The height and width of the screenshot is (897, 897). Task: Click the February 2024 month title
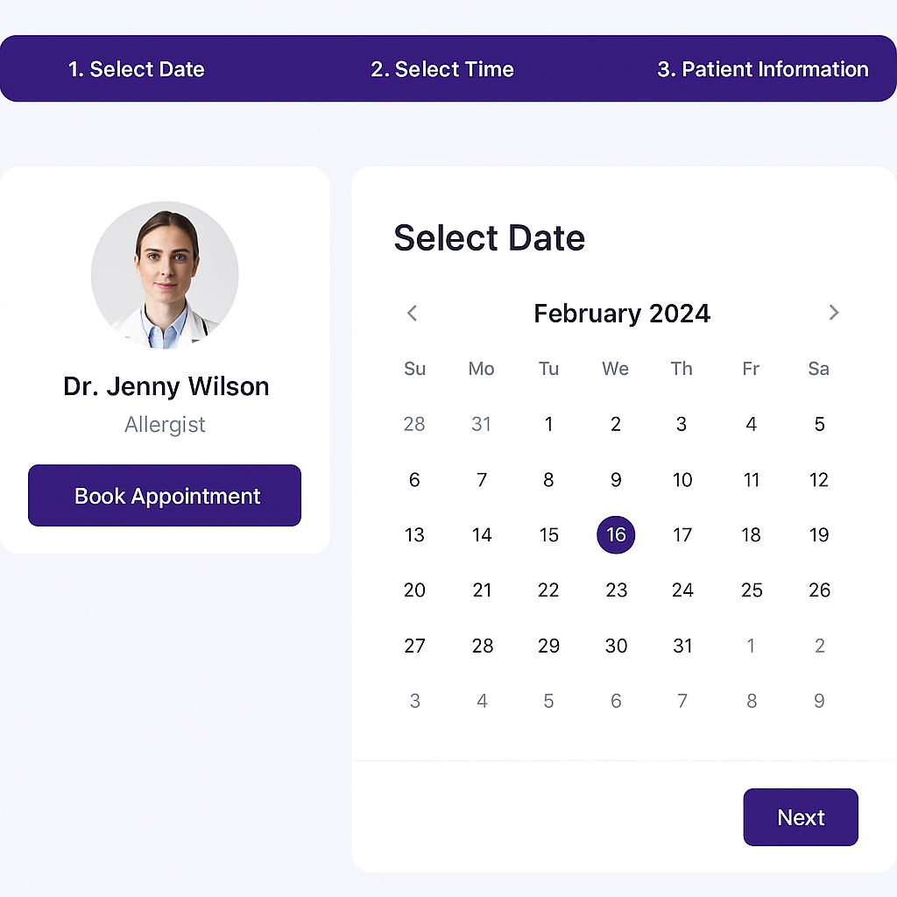(x=622, y=314)
